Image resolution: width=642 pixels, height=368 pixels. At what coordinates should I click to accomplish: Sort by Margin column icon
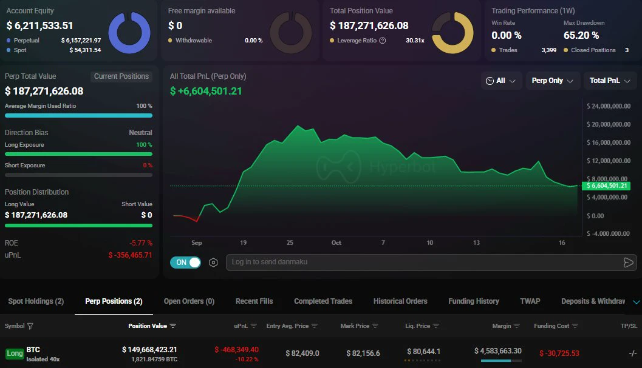click(x=517, y=326)
